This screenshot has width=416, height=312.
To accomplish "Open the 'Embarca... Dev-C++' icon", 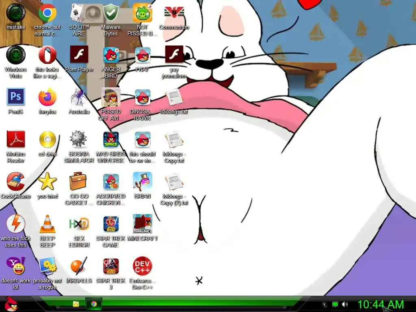I will 143,266.
